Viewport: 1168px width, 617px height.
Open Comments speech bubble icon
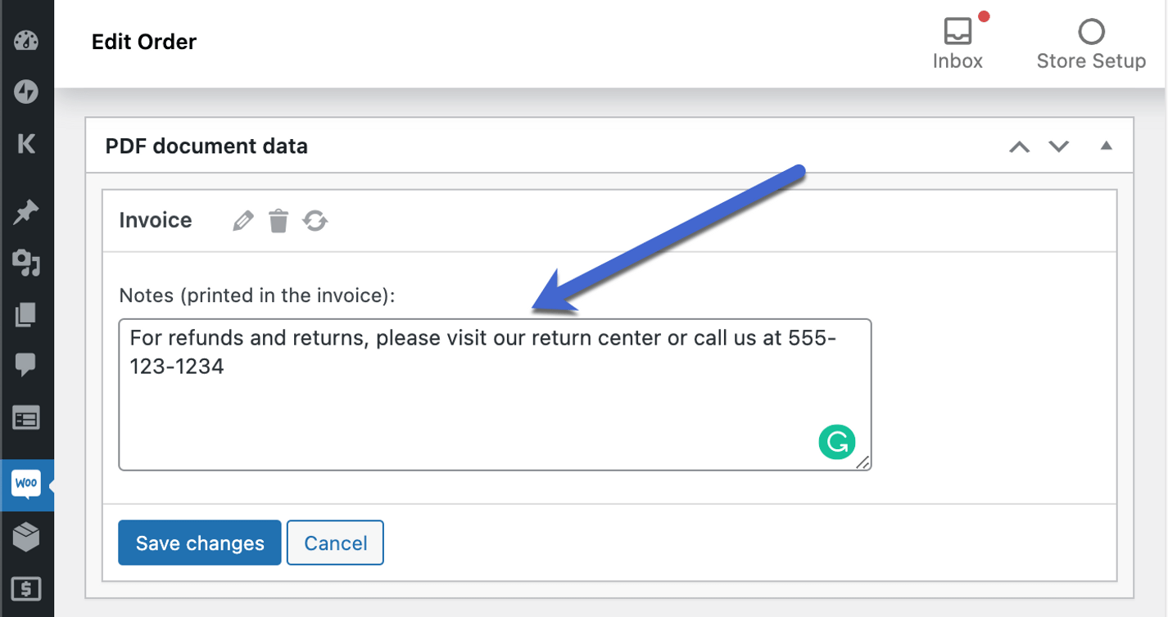(x=26, y=365)
